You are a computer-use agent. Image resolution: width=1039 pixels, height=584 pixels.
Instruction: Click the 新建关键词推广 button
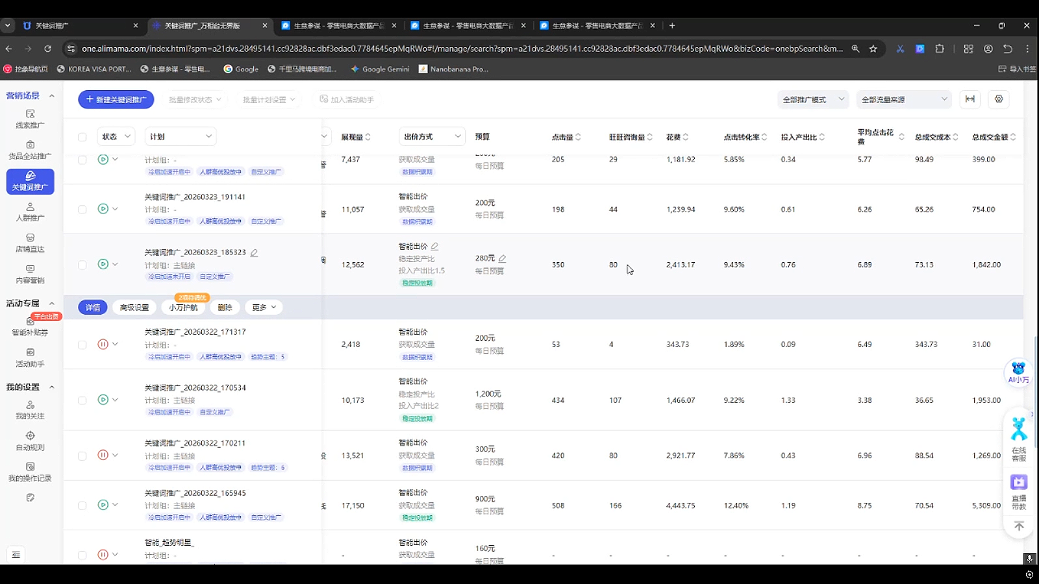(x=116, y=99)
